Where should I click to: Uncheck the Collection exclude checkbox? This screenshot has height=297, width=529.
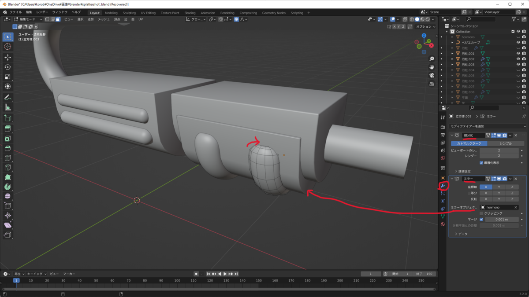(x=513, y=32)
